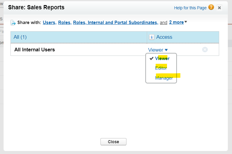Click the Access column header text
The image size is (232, 154).
pos(164,37)
